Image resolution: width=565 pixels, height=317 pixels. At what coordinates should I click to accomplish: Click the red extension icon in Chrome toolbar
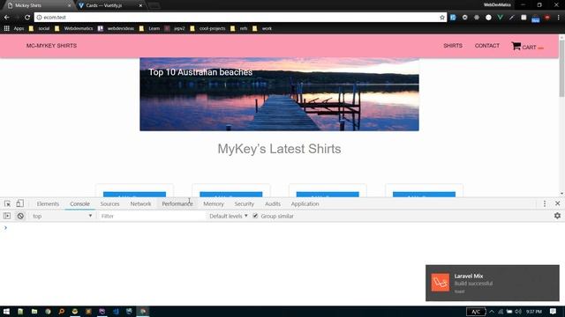(x=547, y=18)
